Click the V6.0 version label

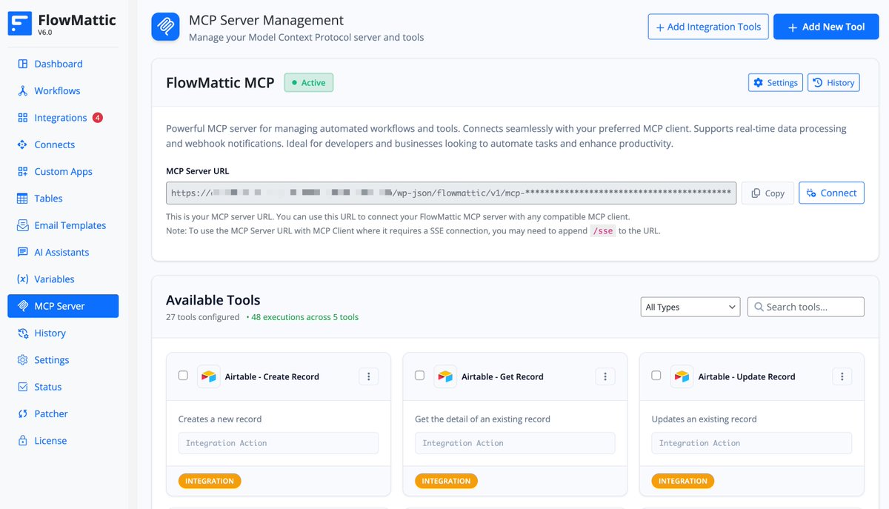coord(45,33)
